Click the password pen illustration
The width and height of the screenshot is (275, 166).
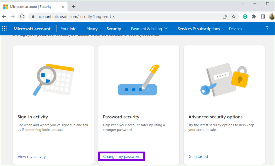click(138, 80)
